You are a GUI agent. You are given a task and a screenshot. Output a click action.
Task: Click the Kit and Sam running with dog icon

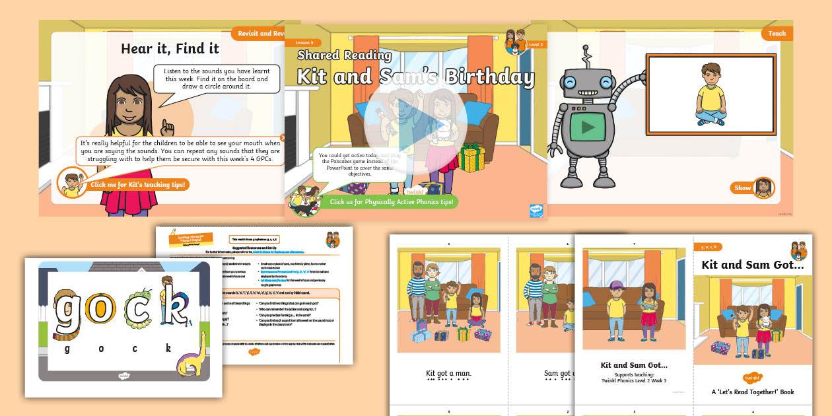click(x=304, y=200)
